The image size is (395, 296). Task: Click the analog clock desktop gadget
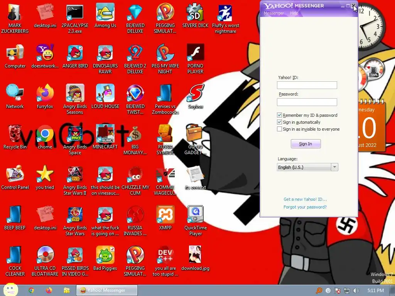pos(371,27)
